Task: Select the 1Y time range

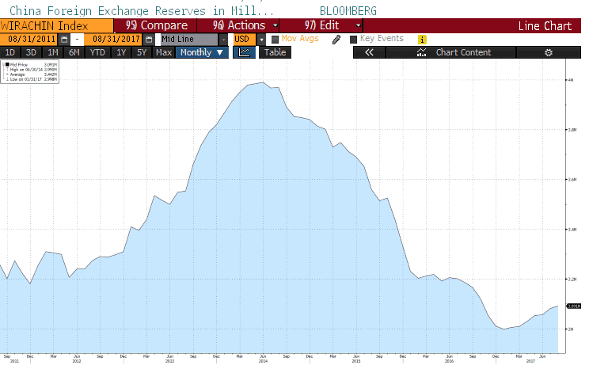Action: pyautogui.click(x=121, y=53)
